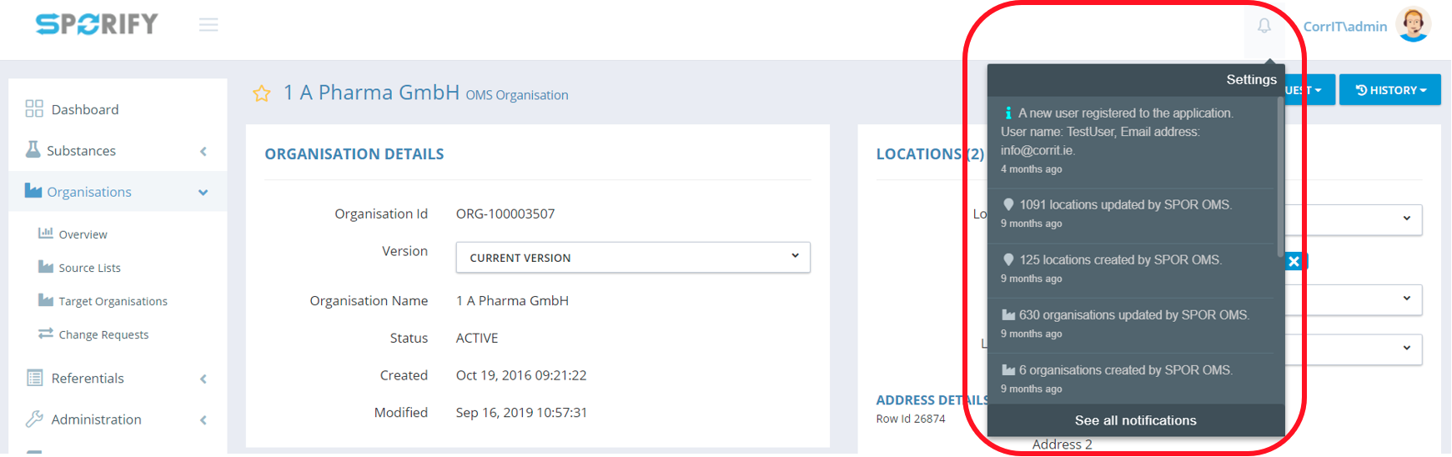Click the Substances flask icon
Screen dimensions: 1452x457
33,150
